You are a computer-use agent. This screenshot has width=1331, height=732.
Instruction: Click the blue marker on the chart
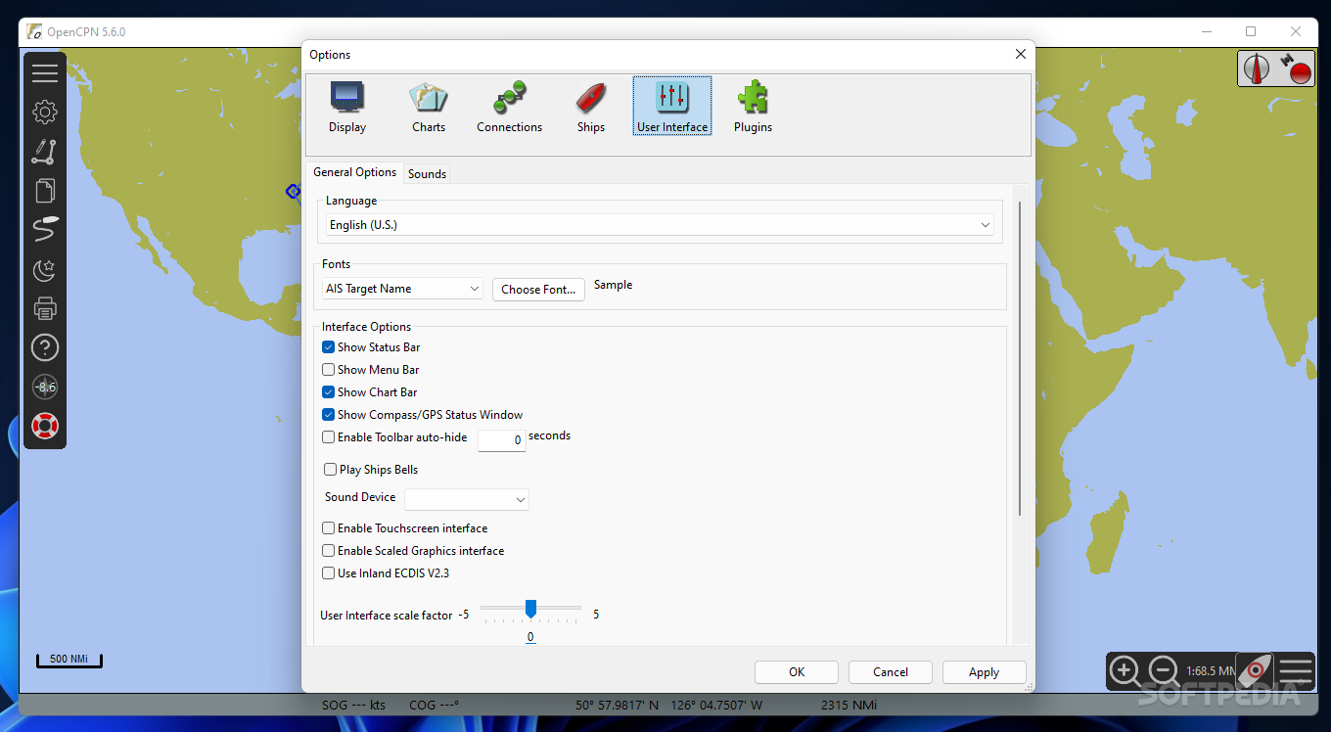tap(292, 191)
